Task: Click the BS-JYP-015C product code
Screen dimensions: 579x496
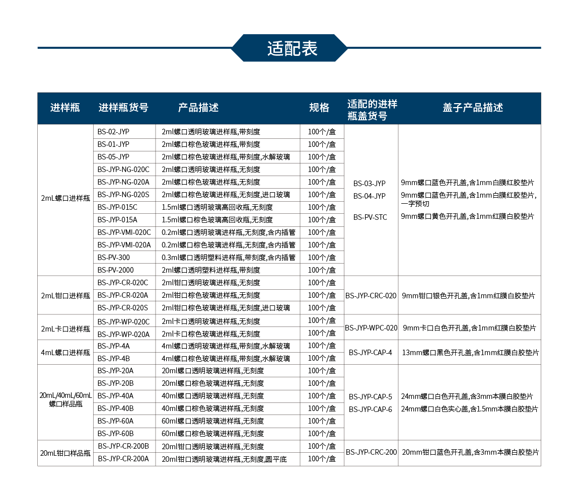Action: point(117,207)
